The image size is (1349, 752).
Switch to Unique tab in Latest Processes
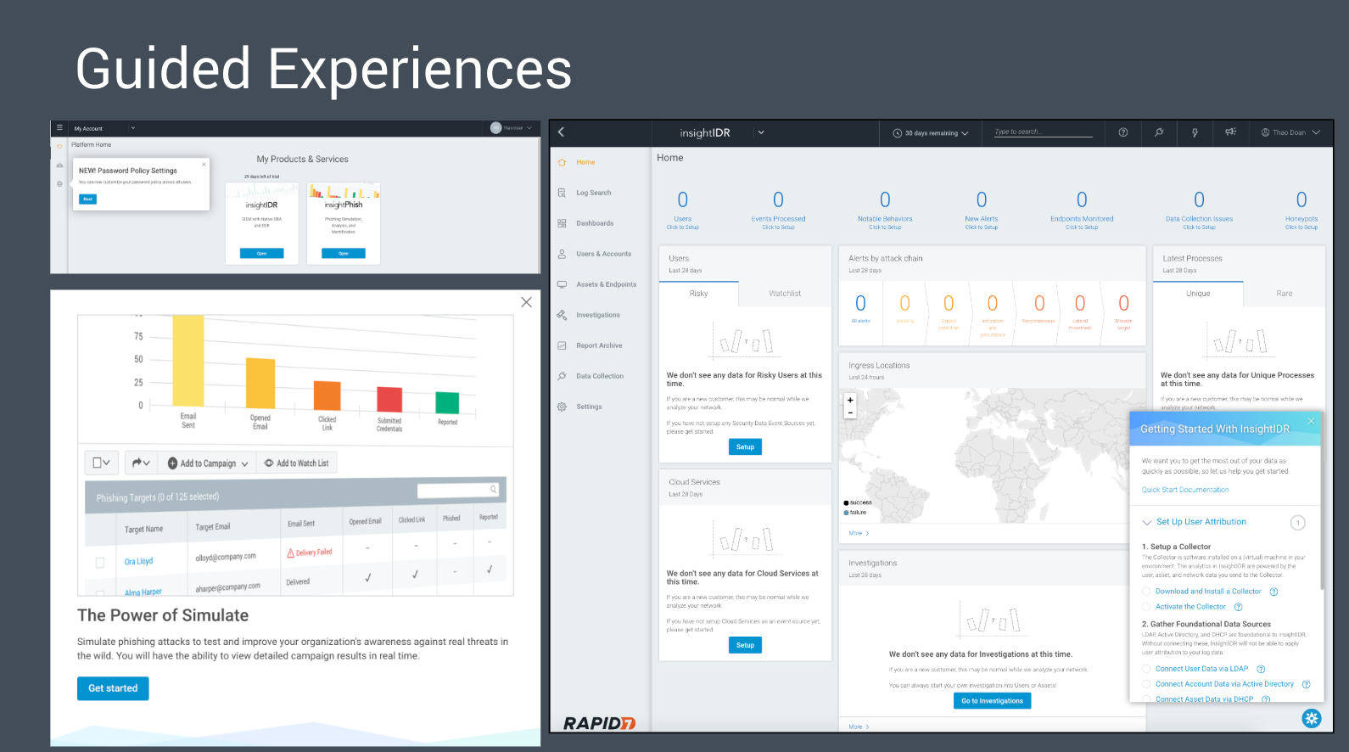pyautogui.click(x=1198, y=294)
